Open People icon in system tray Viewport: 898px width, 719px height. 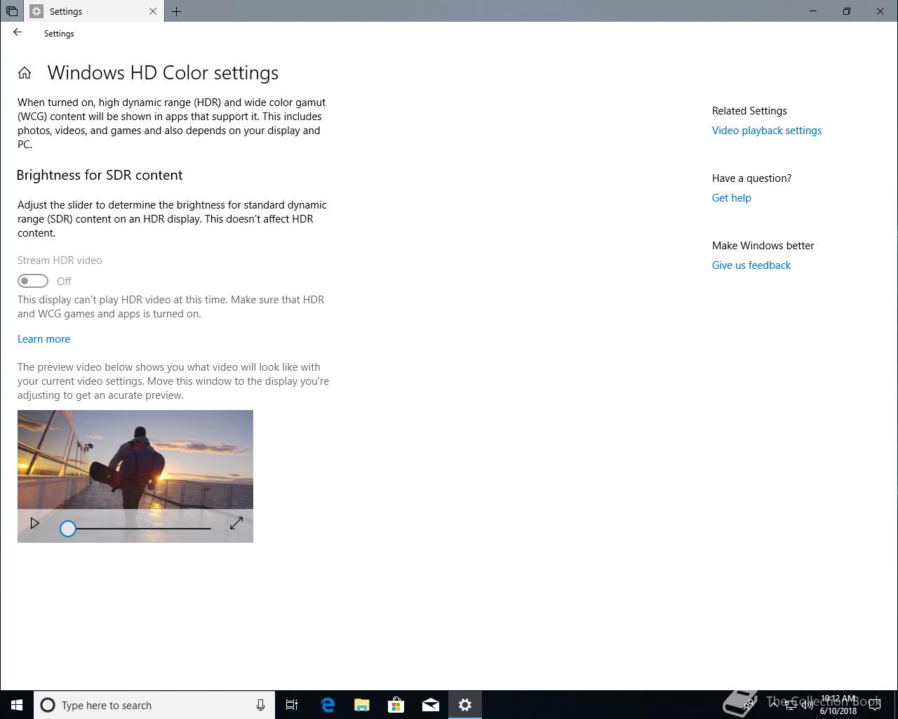(749, 705)
